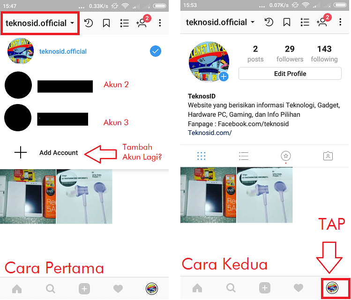This screenshot has width=351, height=300.
Task: Tap battery icon in right status bar
Action: tap(340, 5)
